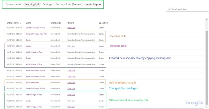
Task: Open Sales User link in 6:51 AM row
Action: point(71,28)
